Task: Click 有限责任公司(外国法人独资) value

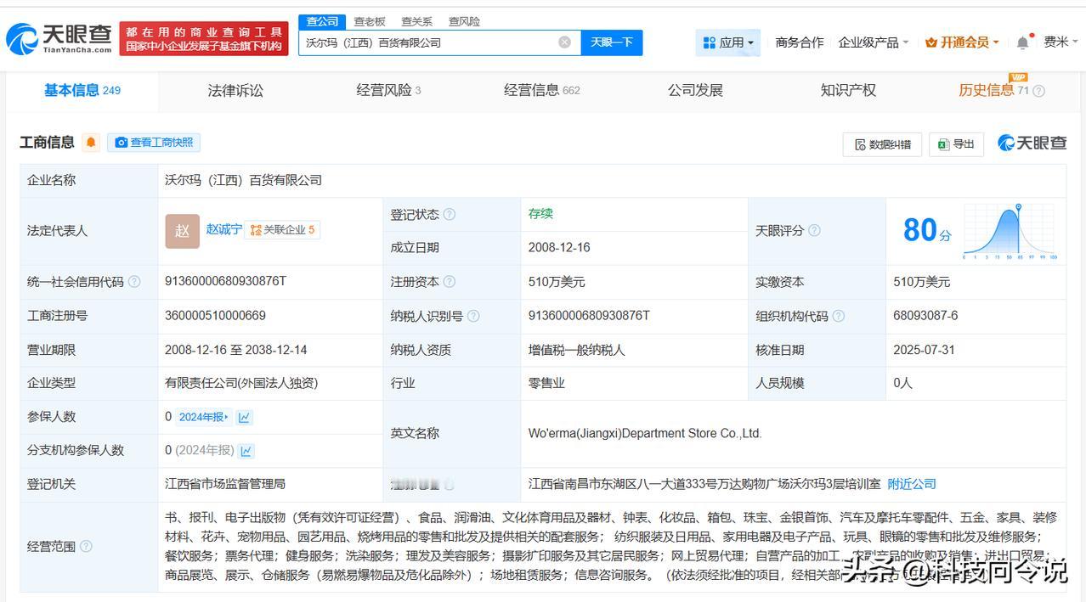Action: coord(241,383)
